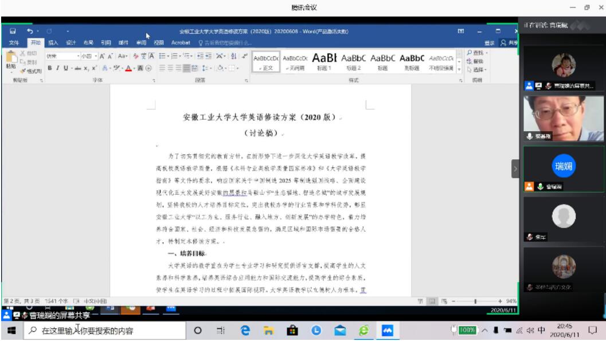Expand the styles gallery list

click(460, 69)
